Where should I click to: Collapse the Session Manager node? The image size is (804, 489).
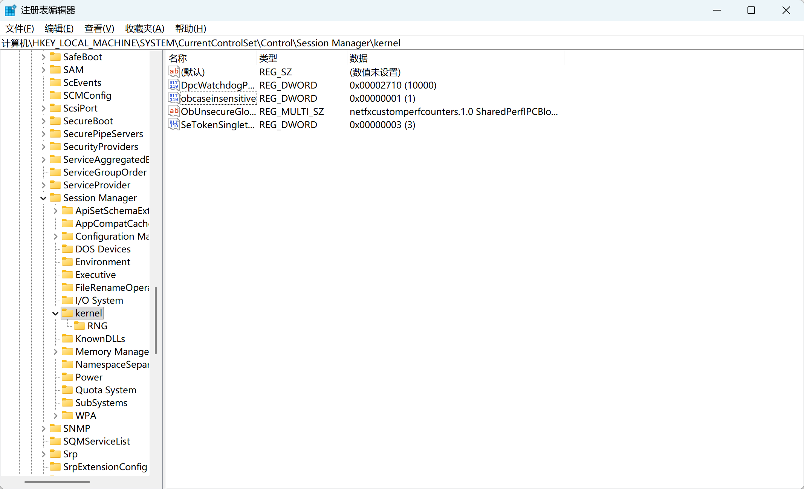43,198
